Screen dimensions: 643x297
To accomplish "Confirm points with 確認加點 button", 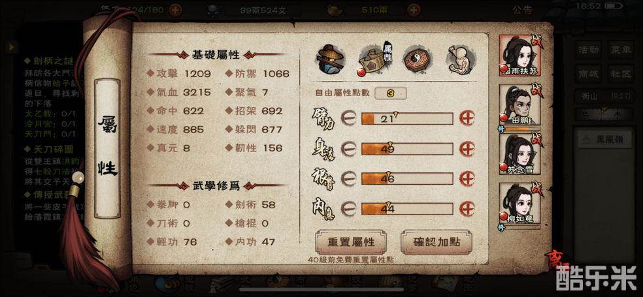I will [437, 242].
